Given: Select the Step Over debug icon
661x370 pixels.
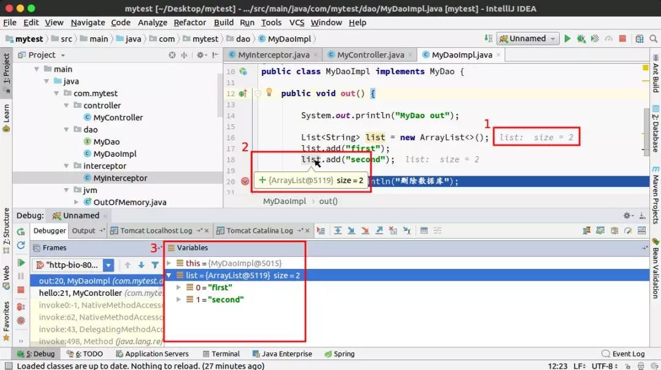Looking at the screenshot, I should [x=338, y=230].
